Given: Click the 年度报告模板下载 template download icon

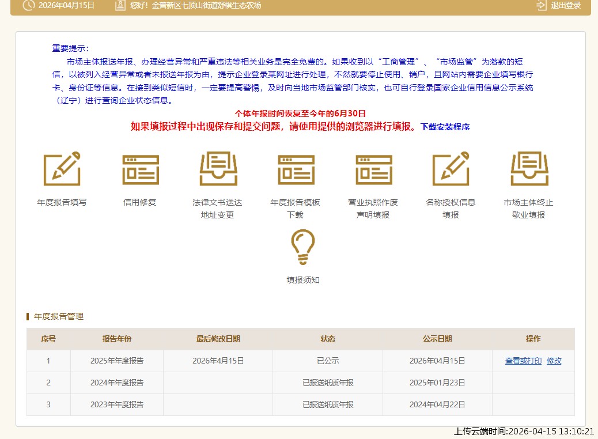Looking at the screenshot, I should coord(296,169).
